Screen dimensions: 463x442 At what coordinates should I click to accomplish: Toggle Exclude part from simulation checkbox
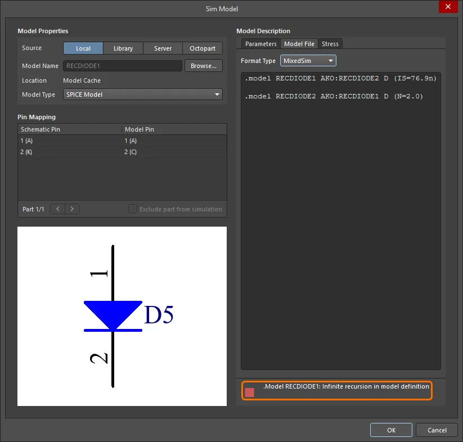(133, 209)
